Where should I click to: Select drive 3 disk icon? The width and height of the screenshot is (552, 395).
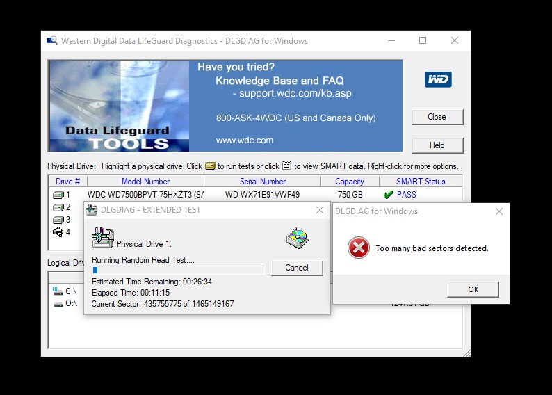[x=58, y=220]
